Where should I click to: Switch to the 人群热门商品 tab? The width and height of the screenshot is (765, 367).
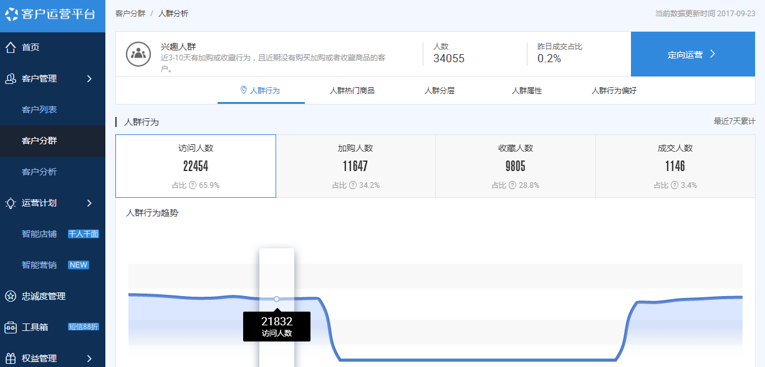(352, 91)
